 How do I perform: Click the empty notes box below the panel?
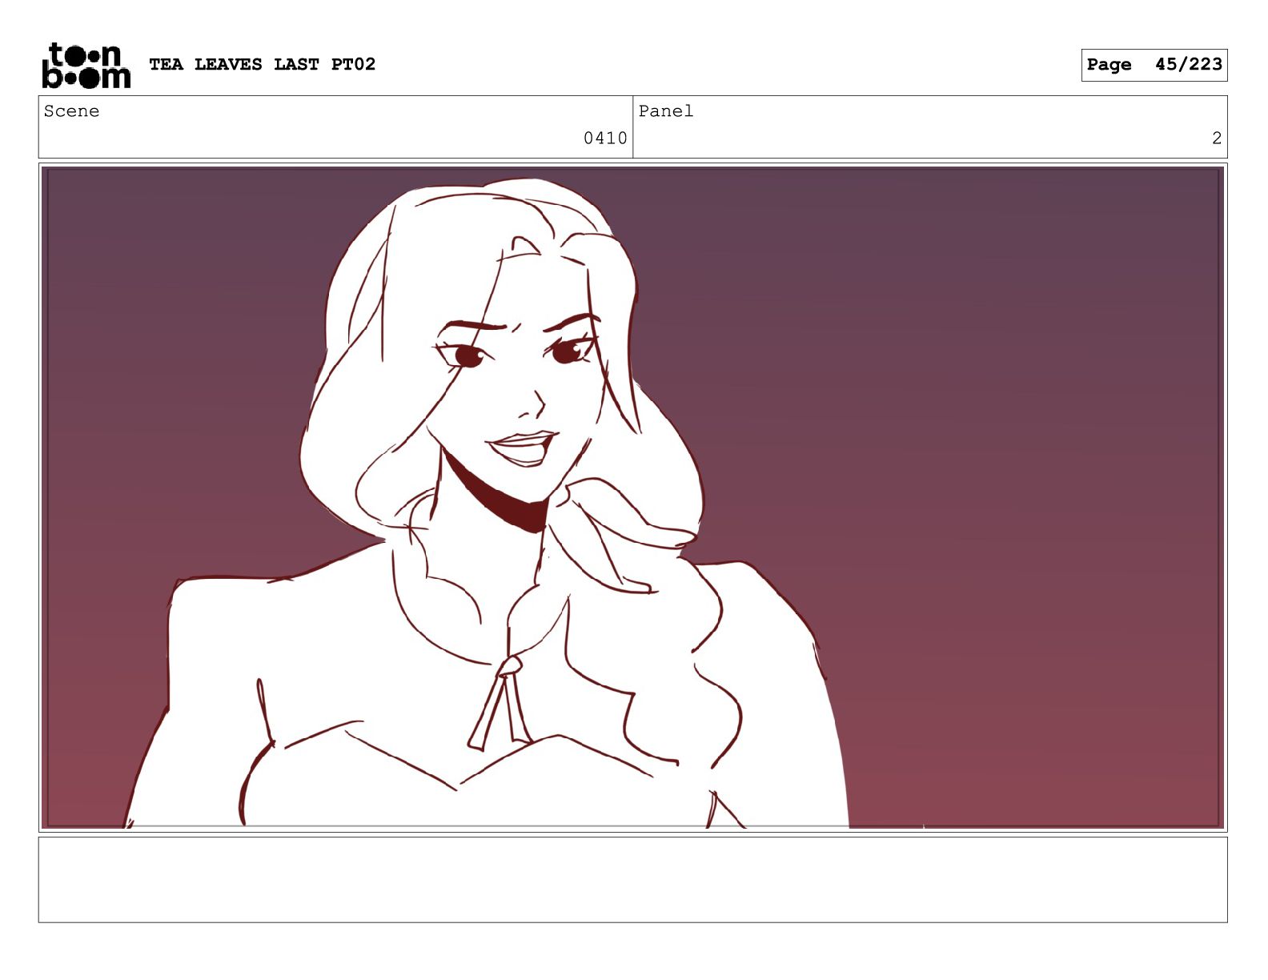coord(632,879)
